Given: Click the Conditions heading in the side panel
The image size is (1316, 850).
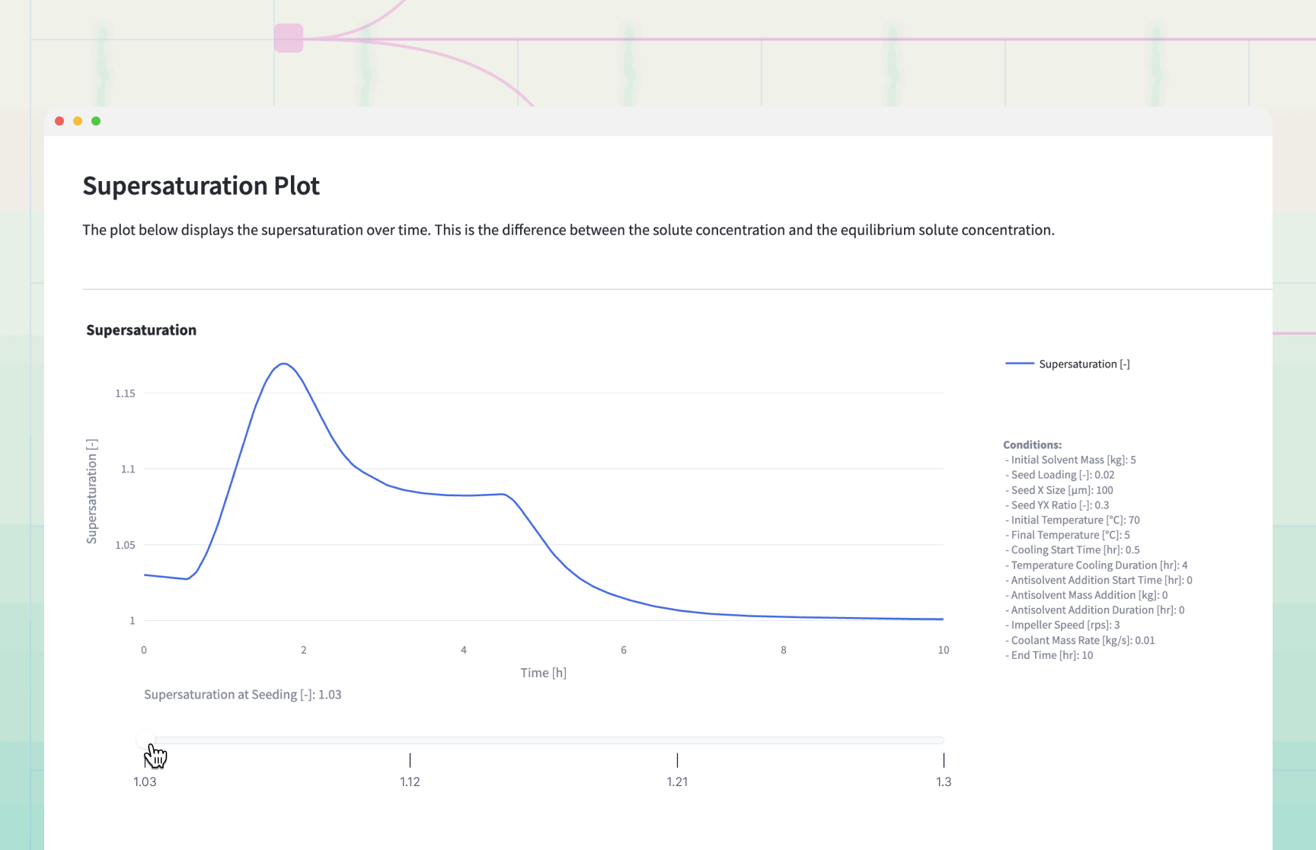Looking at the screenshot, I should [1032, 444].
